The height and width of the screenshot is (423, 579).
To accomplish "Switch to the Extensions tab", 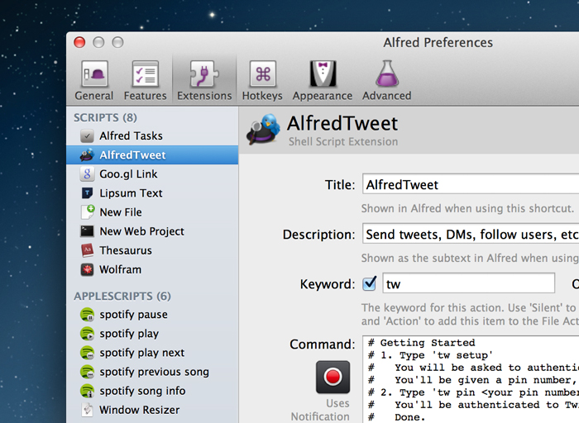I will [x=204, y=80].
